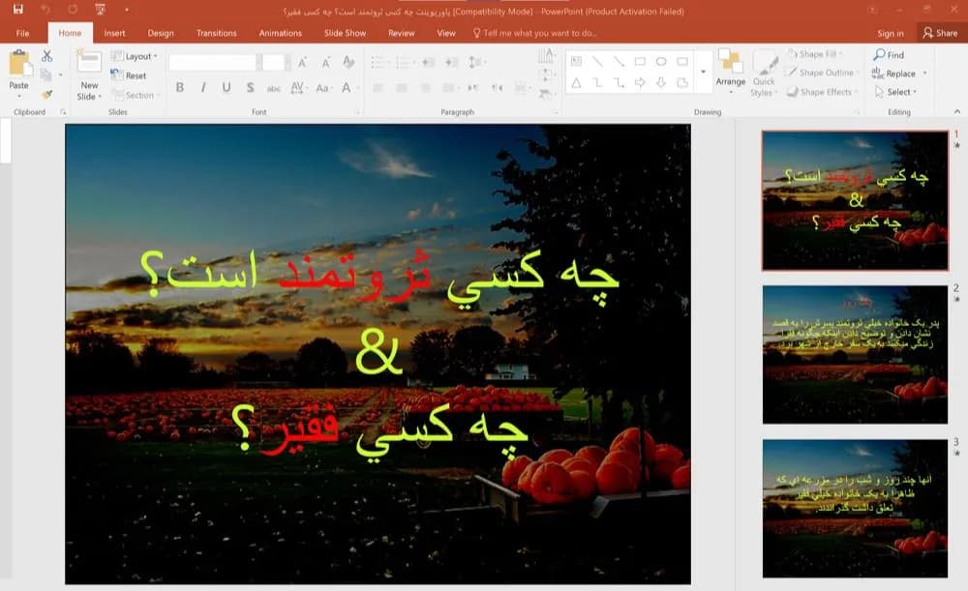This screenshot has height=591, width=968.
Task: Collapse the ribbon with the chevron
Action: coord(957,111)
